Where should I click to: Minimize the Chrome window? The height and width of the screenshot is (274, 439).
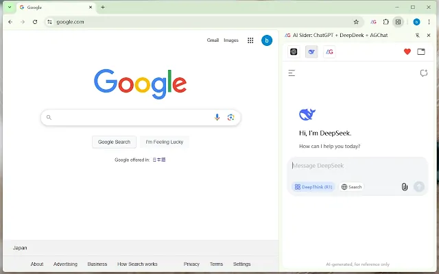coord(397,8)
